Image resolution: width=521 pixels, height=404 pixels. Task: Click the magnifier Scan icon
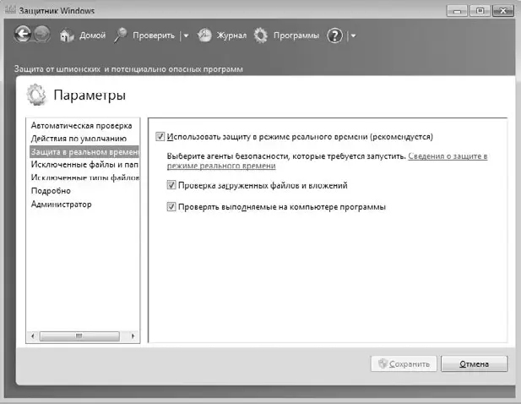tap(120, 35)
